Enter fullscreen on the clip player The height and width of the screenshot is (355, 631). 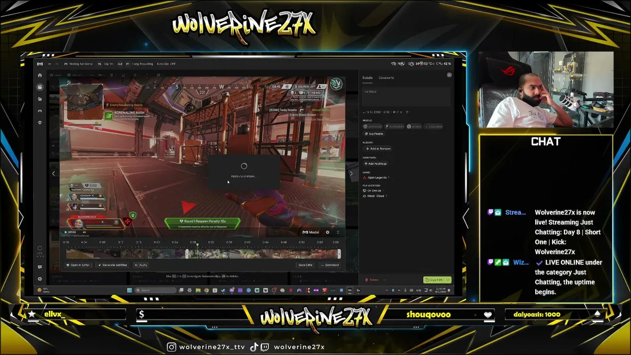(x=338, y=232)
